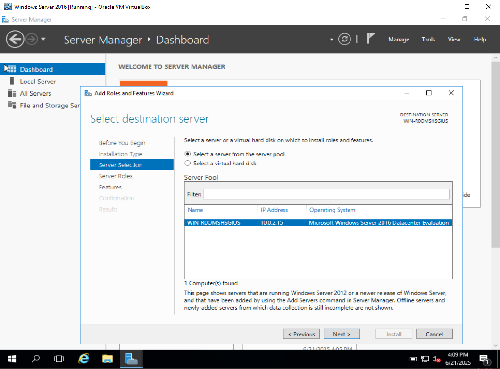
Task: Click the 10.0.2.15 IP address cell
Action: pyautogui.click(x=272, y=223)
